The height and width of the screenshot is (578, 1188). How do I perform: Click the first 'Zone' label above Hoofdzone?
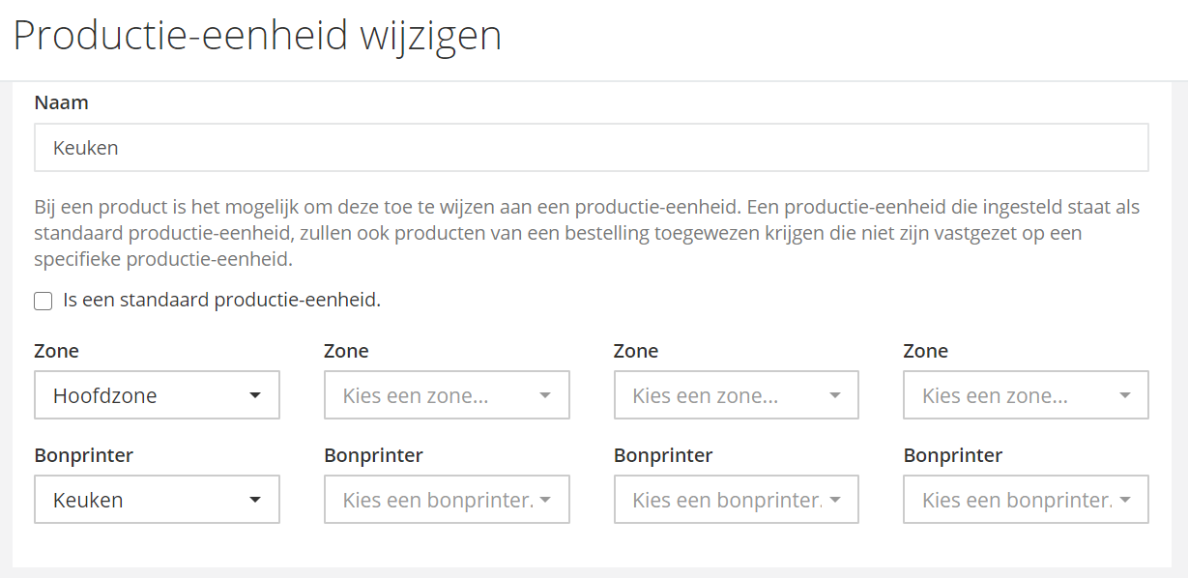pyautogui.click(x=56, y=351)
